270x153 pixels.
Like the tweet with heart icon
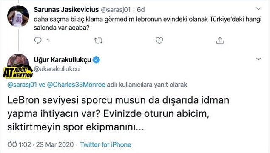coord(159,41)
